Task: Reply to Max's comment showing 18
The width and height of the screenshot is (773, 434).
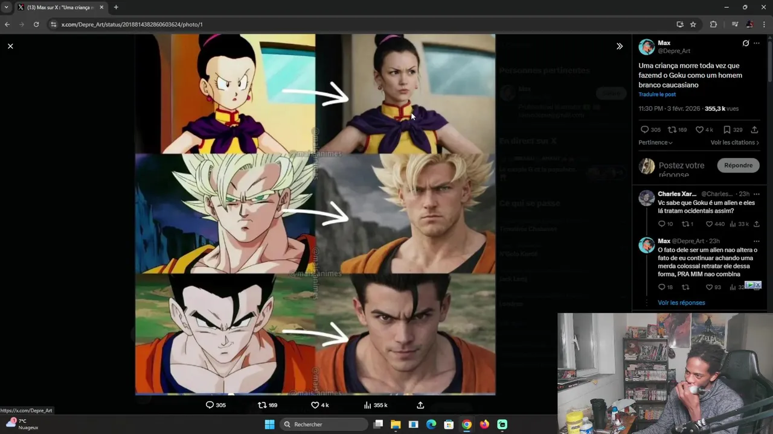Action: (x=666, y=288)
